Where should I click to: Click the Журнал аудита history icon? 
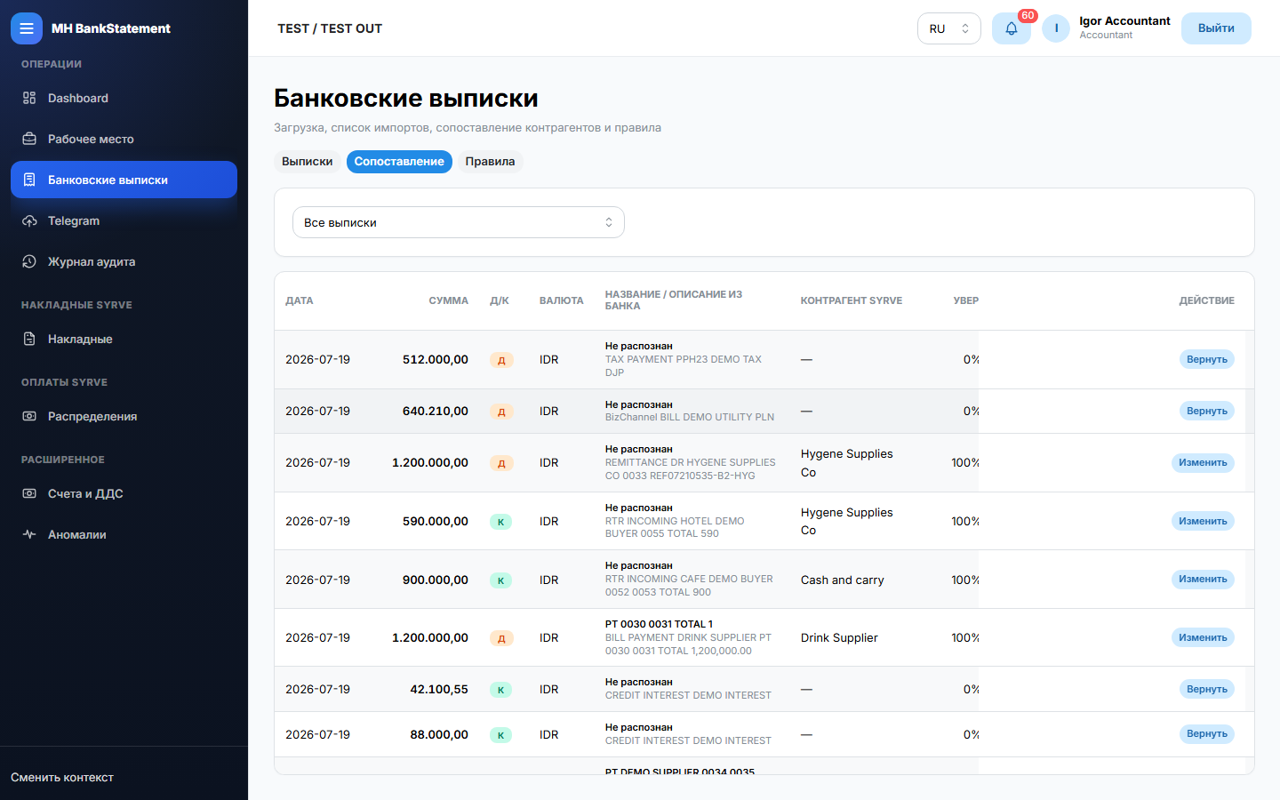click(29, 261)
